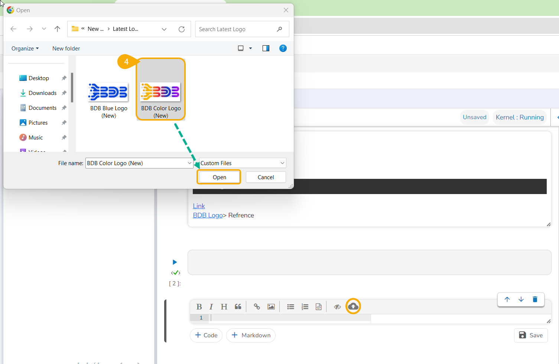Select the BDB Color Logo (New) file
This screenshot has width=559, height=364.
click(161, 89)
